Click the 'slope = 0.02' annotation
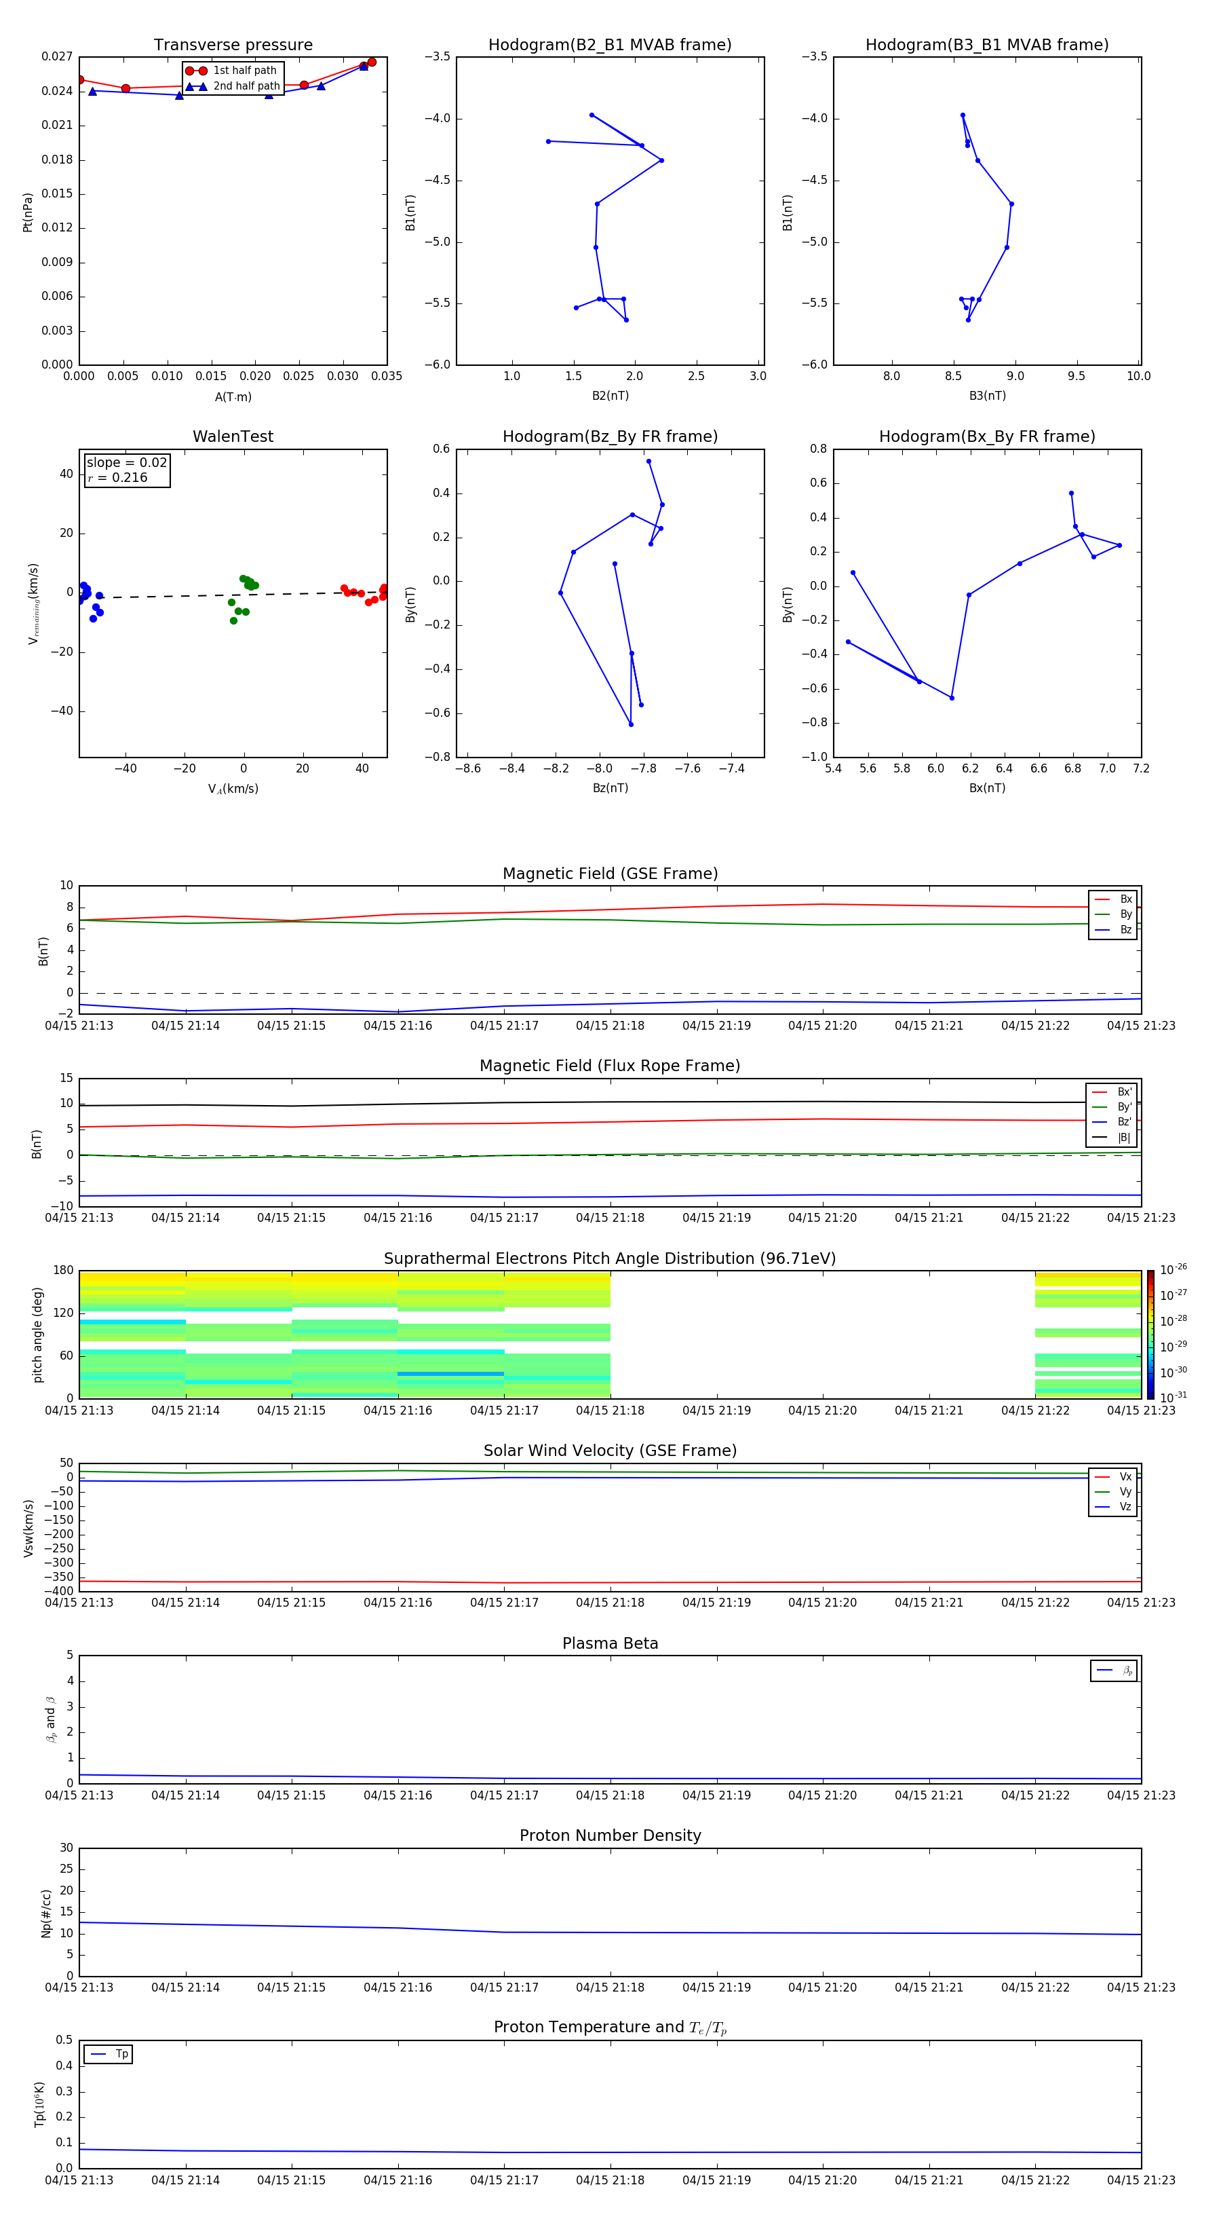Screen dimensions: 1221x2240 coord(127,463)
